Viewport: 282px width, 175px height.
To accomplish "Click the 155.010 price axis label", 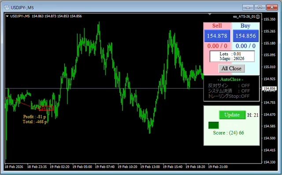I will pos(269,67).
